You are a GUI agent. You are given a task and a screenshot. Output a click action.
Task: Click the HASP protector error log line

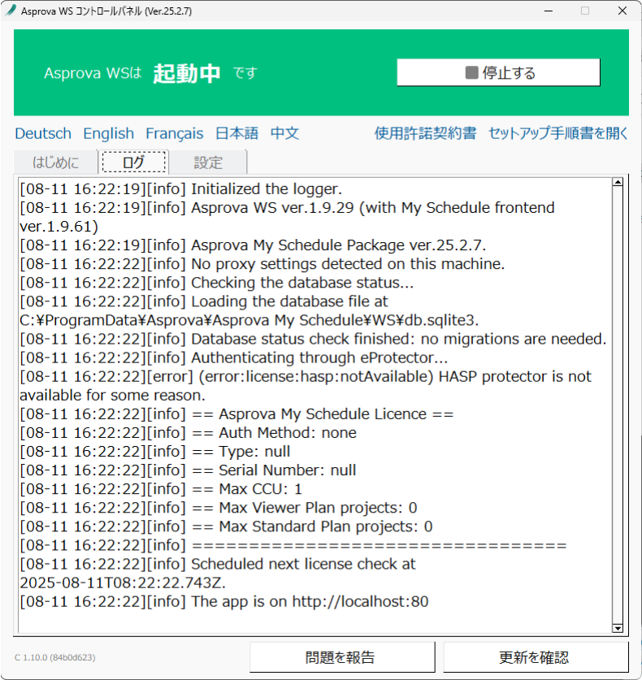[306, 386]
